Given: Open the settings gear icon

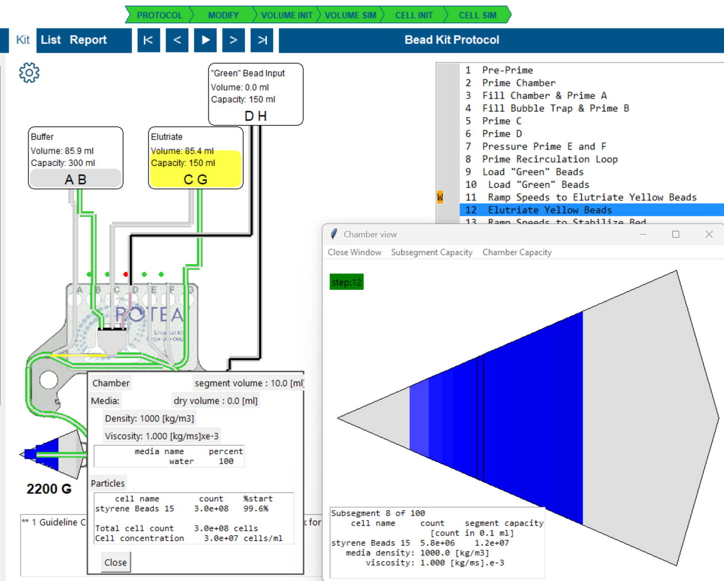Looking at the screenshot, I should (29, 73).
